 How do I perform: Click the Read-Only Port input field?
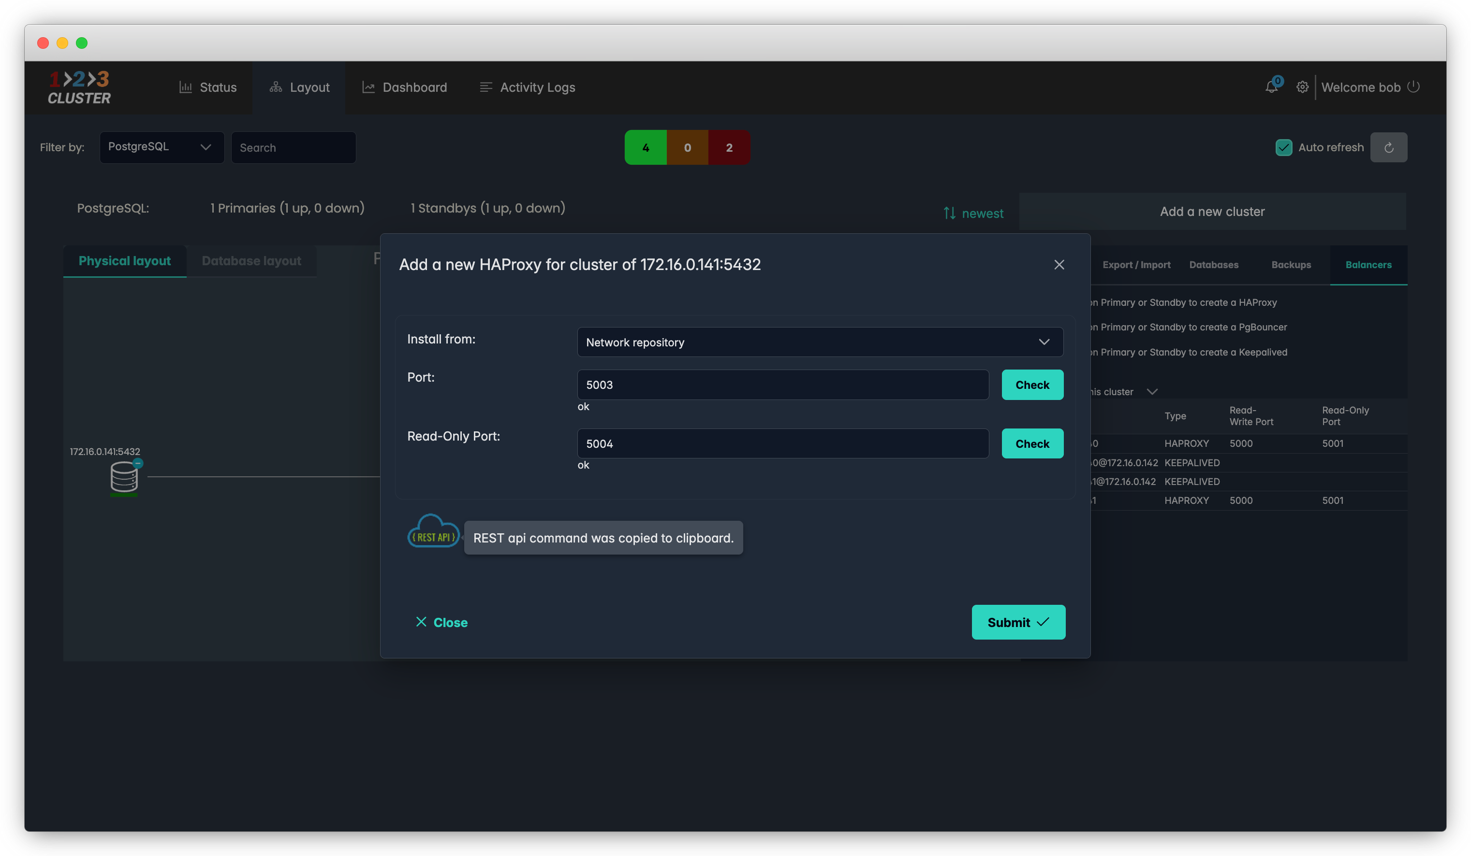(782, 444)
